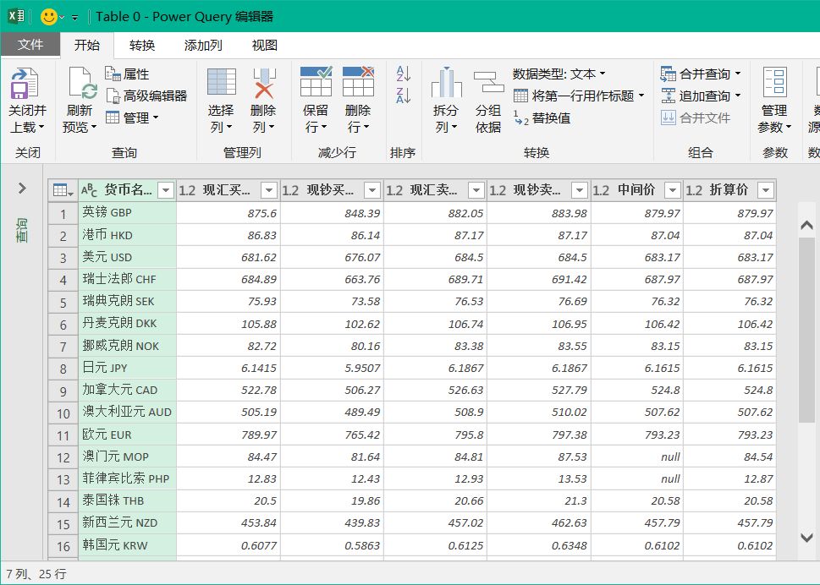Open 管理参数 (Manage Parameters)
Viewport: 820px width, 585px height.
774,89
